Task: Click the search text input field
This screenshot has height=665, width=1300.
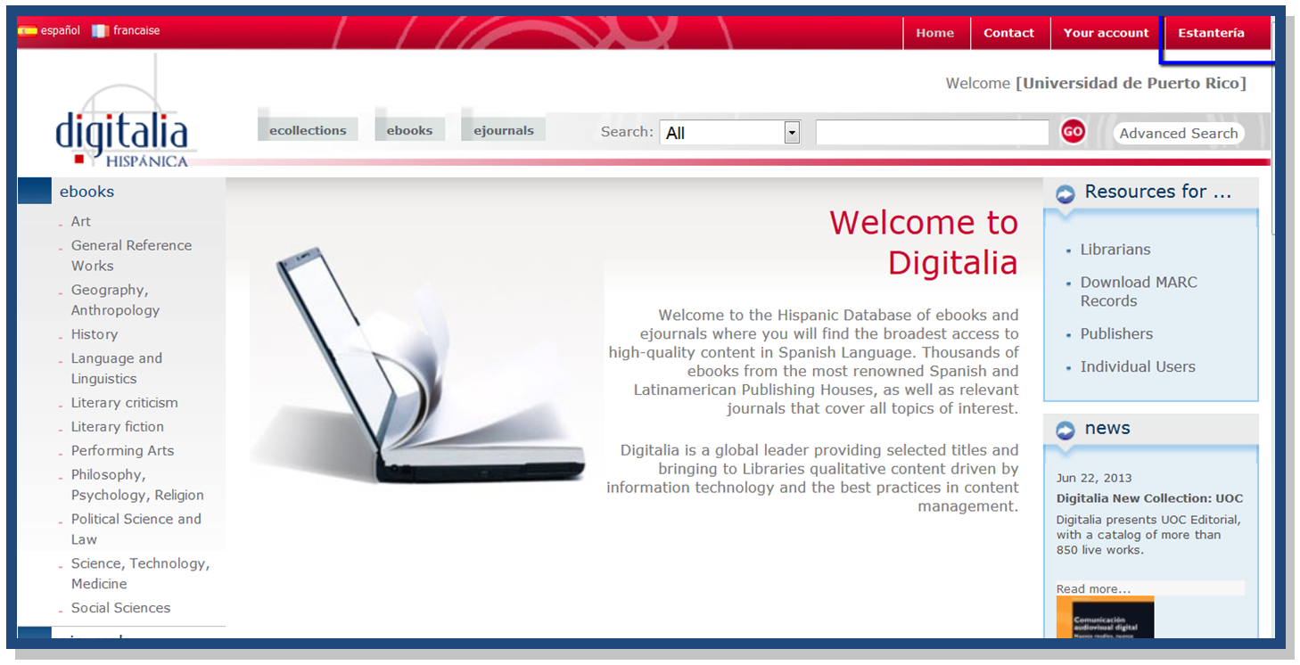Action: point(932,133)
